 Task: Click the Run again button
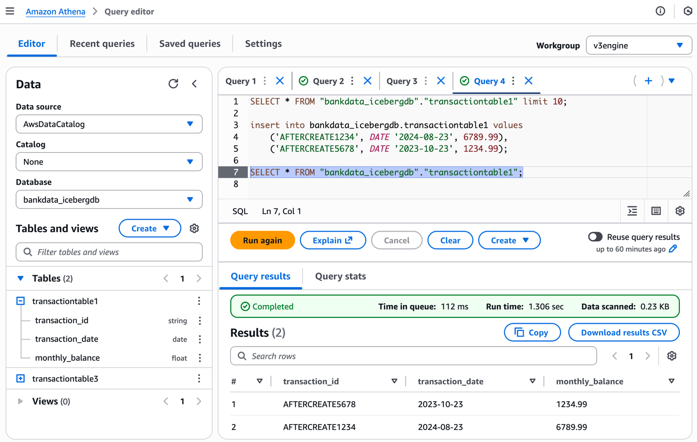262,240
